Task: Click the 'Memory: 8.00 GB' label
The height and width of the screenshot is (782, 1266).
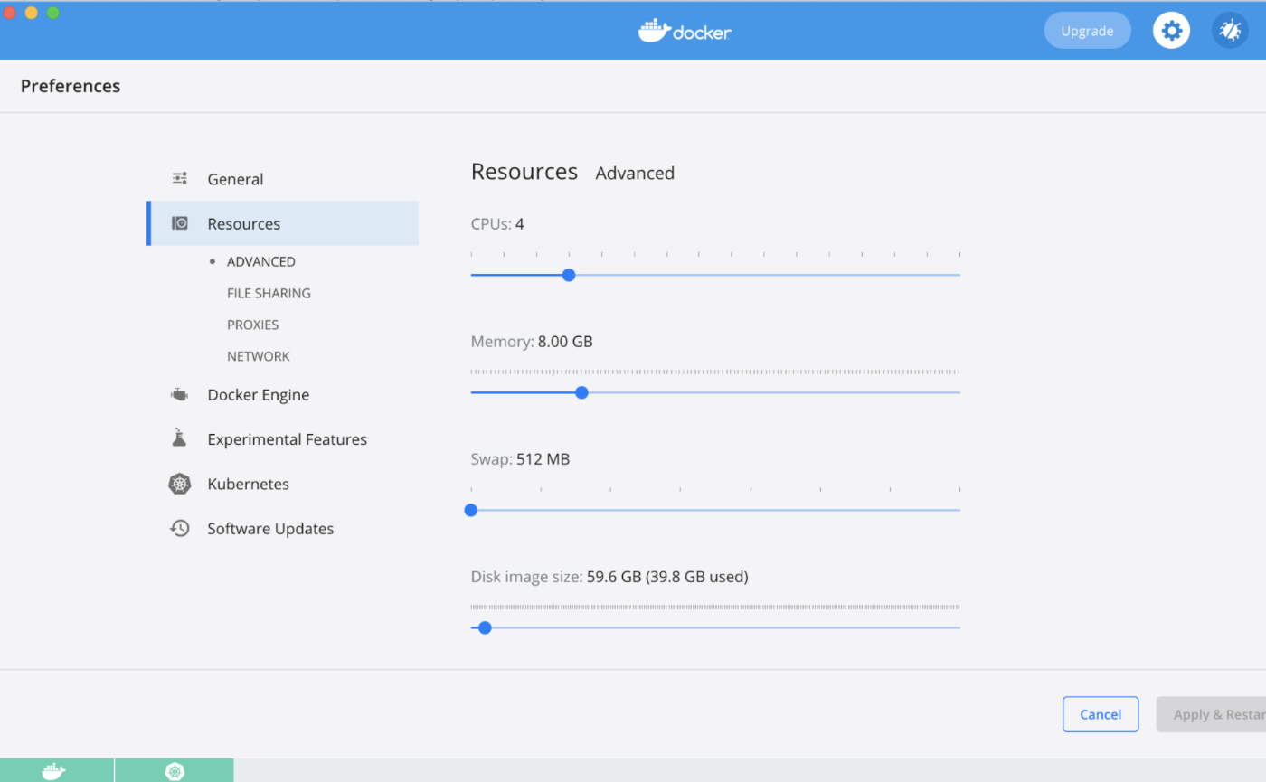Action: pos(532,342)
